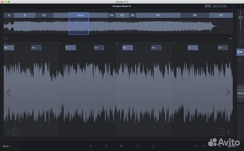Go to previous bars with the left chevron
Screen dimensions: 244x151
pyautogui.click(x=8, y=92)
